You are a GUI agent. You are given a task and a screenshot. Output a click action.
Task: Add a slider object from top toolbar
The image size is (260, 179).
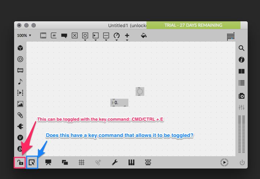[106, 35]
